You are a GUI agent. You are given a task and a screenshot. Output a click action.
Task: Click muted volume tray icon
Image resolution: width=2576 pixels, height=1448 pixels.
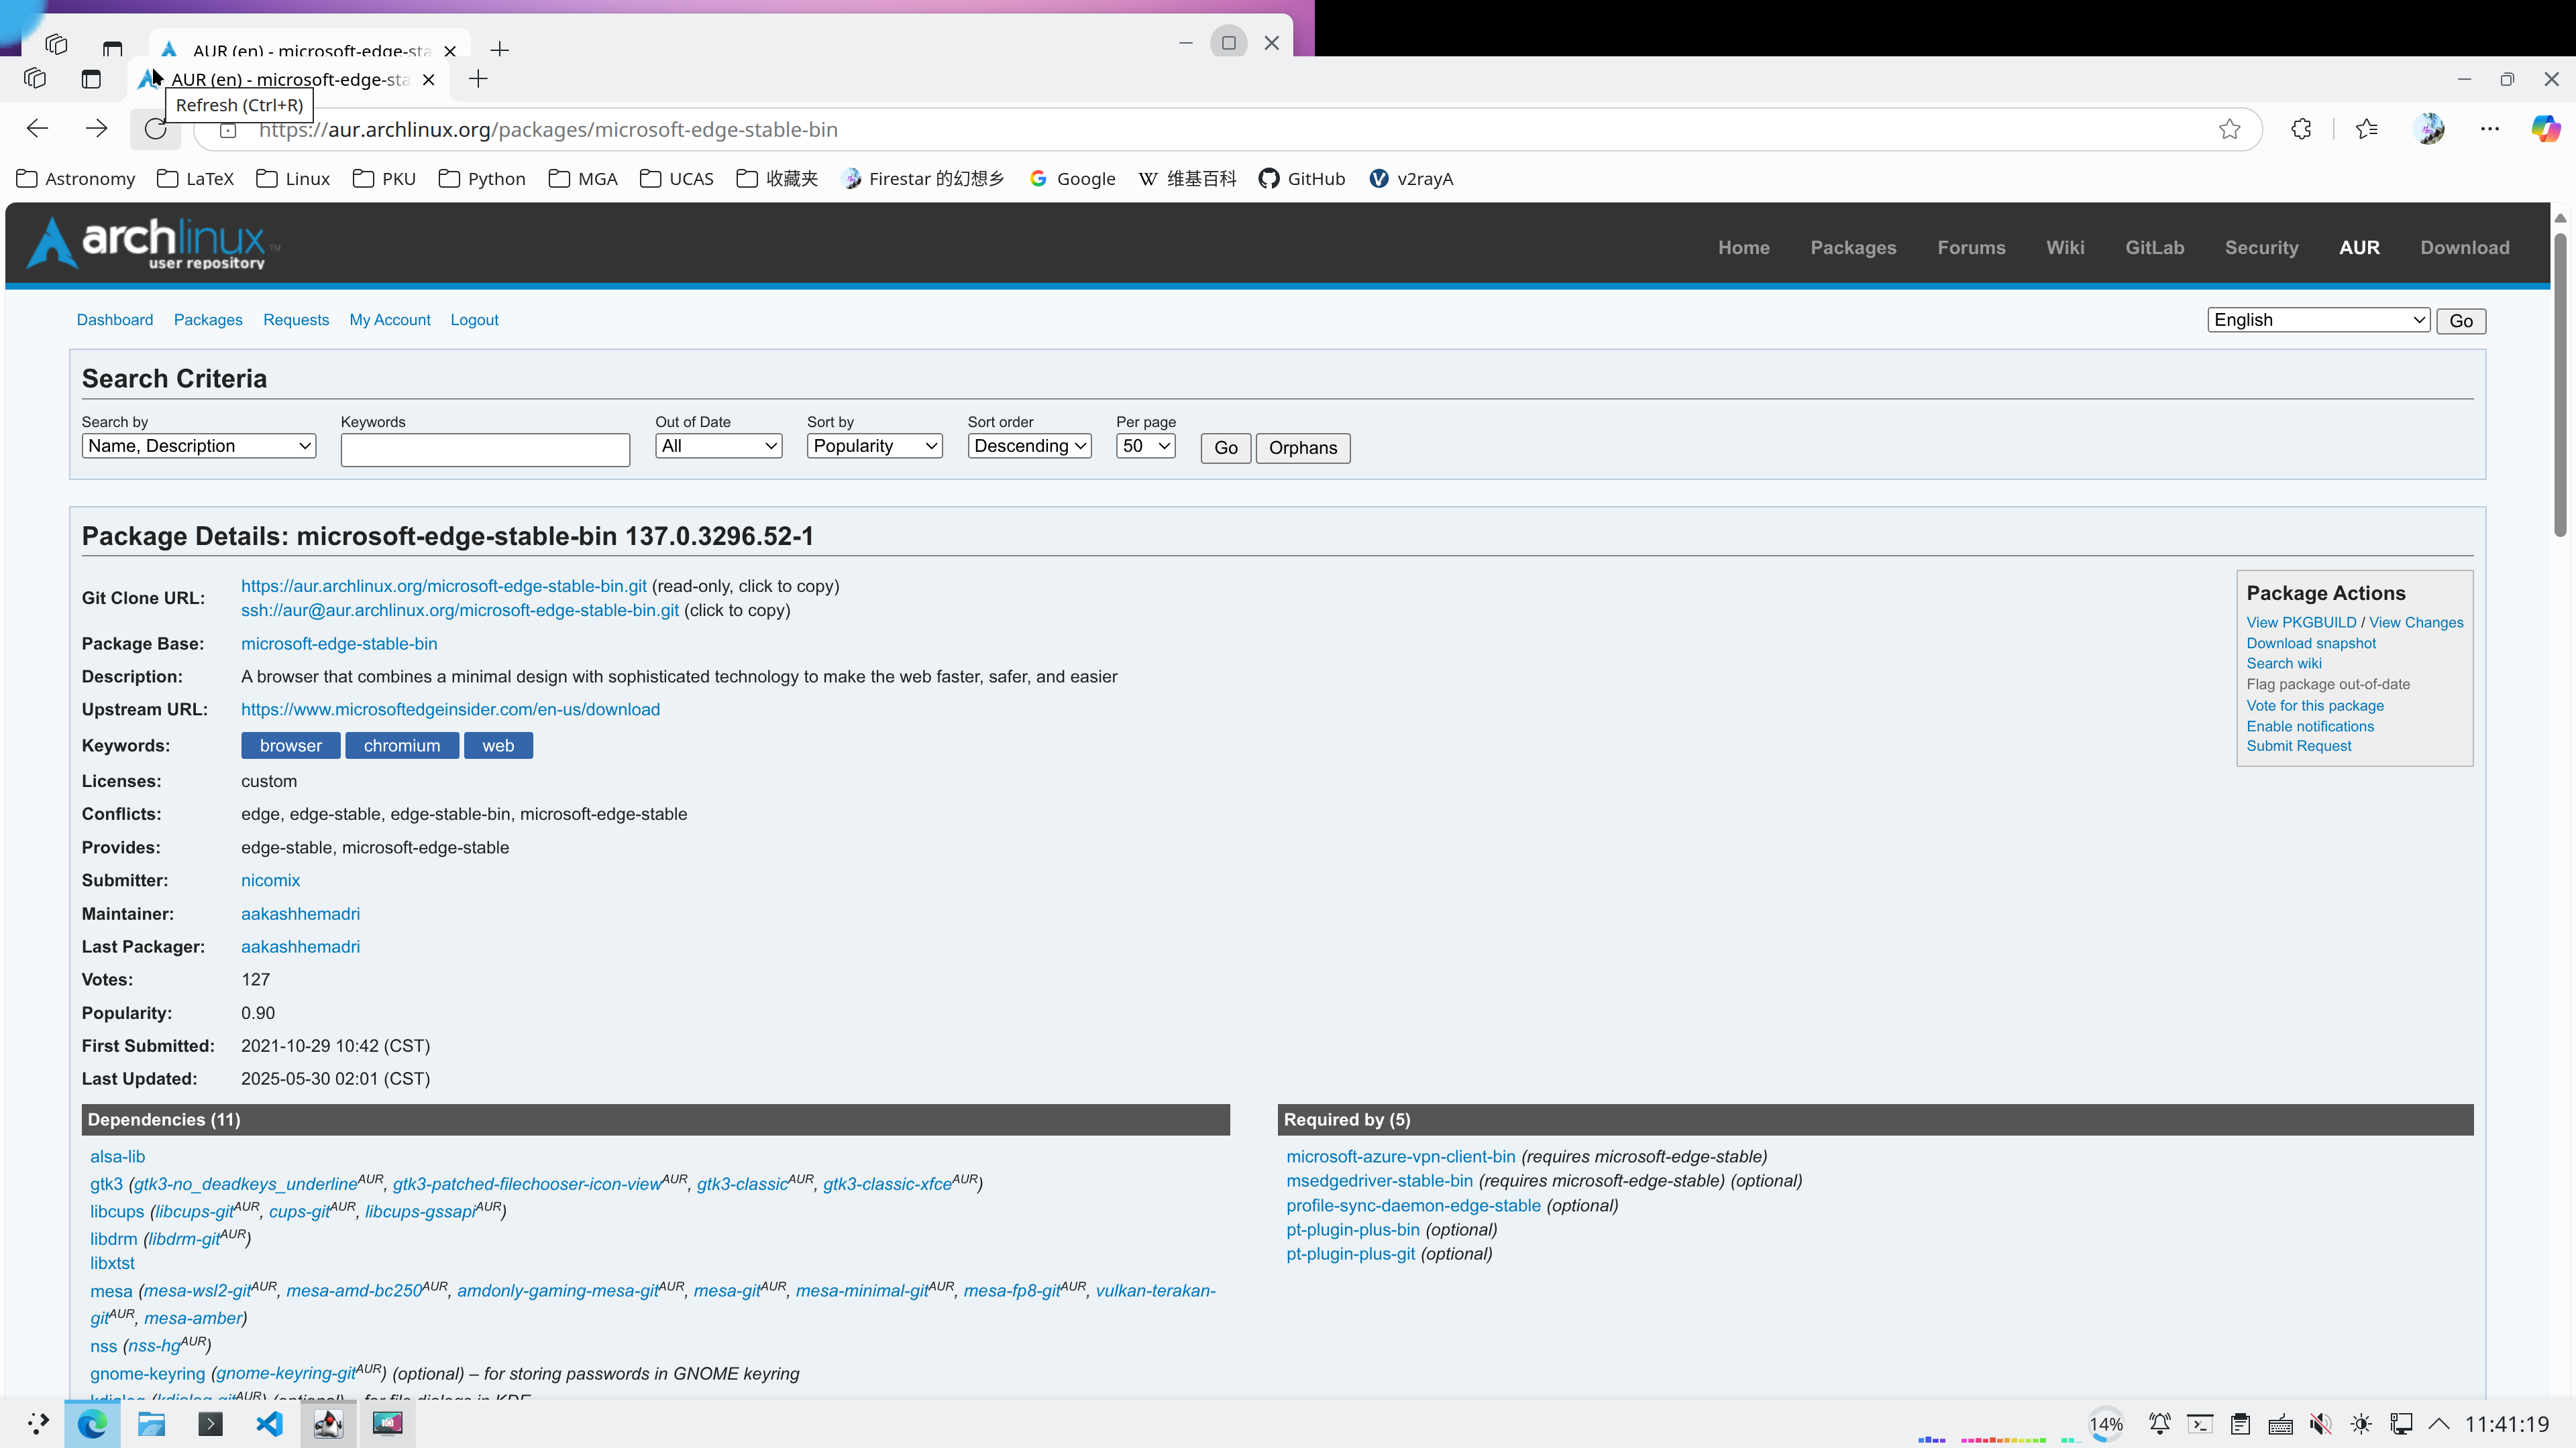tap(2321, 1424)
